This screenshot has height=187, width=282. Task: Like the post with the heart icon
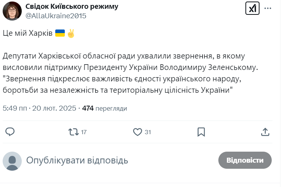click(138, 132)
